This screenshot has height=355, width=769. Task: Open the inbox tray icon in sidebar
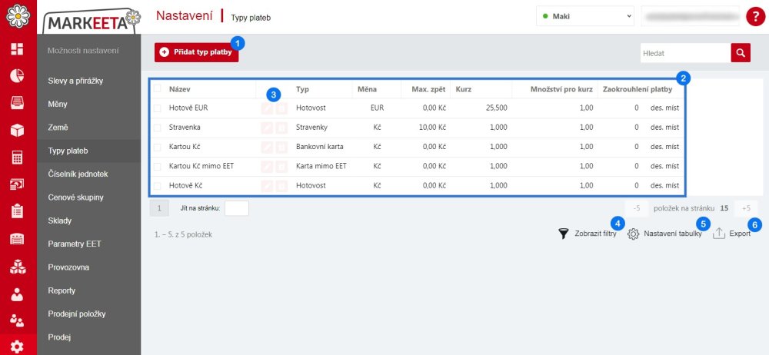click(x=17, y=102)
